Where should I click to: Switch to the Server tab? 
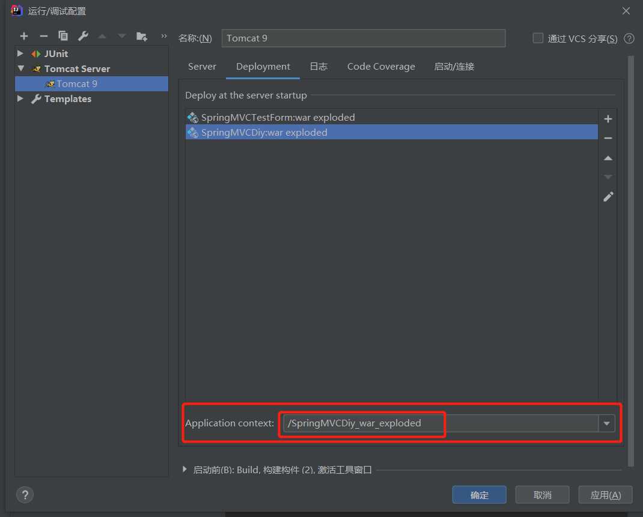pyautogui.click(x=202, y=67)
